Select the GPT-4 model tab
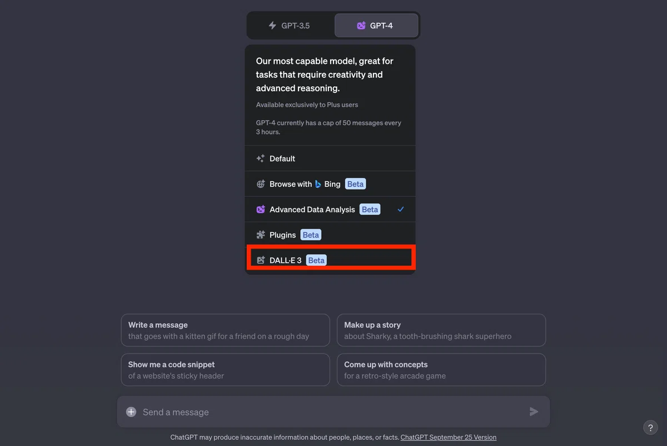 (x=376, y=26)
